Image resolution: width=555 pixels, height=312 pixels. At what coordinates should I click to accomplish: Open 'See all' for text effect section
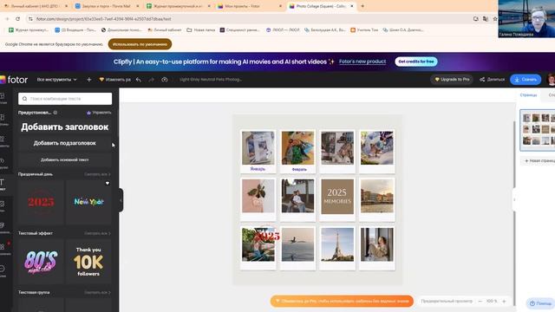97,233
